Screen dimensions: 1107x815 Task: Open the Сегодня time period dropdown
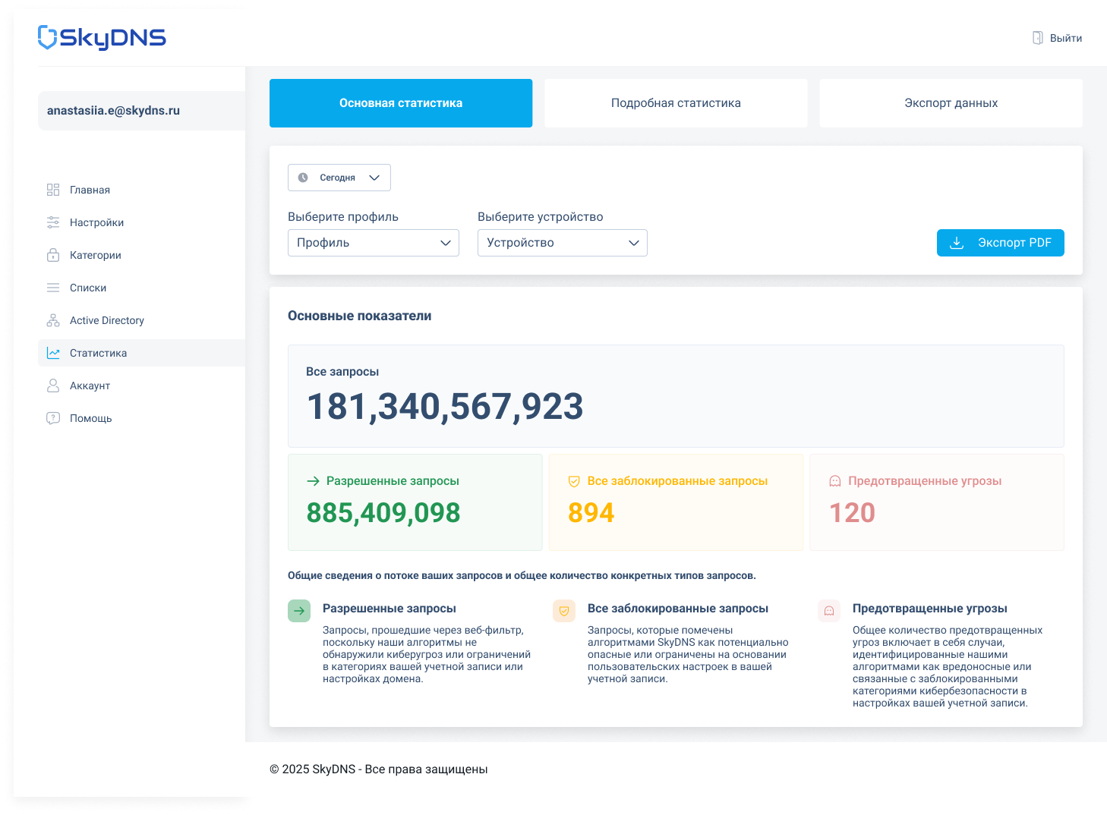coord(339,178)
